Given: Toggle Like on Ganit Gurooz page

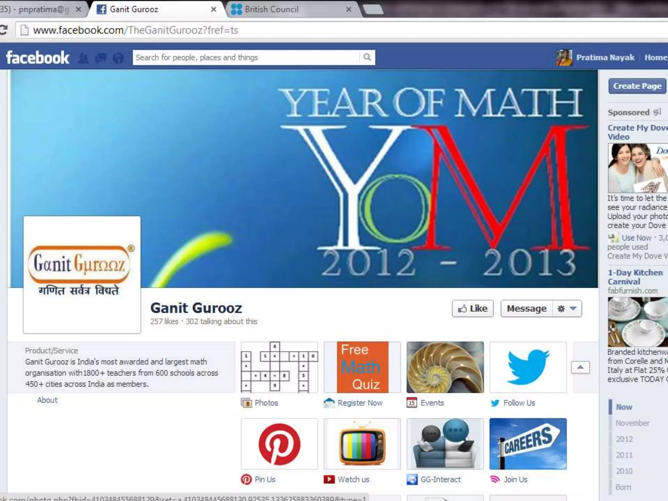Looking at the screenshot, I should (472, 309).
